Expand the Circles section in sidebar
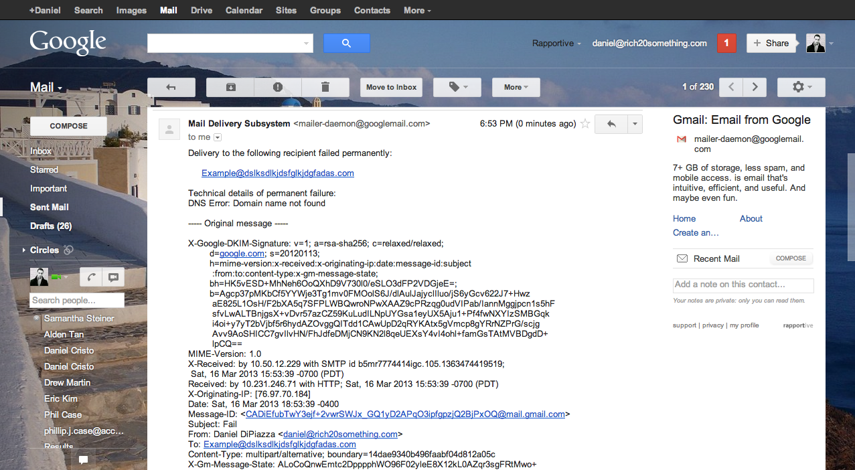 pos(25,250)
